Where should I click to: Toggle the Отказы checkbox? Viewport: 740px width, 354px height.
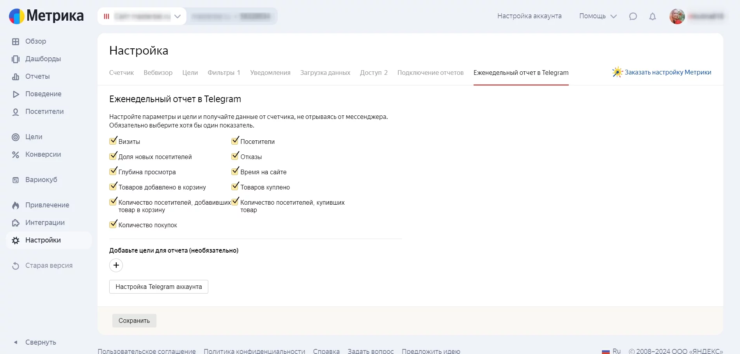click(x=235, y=156)
